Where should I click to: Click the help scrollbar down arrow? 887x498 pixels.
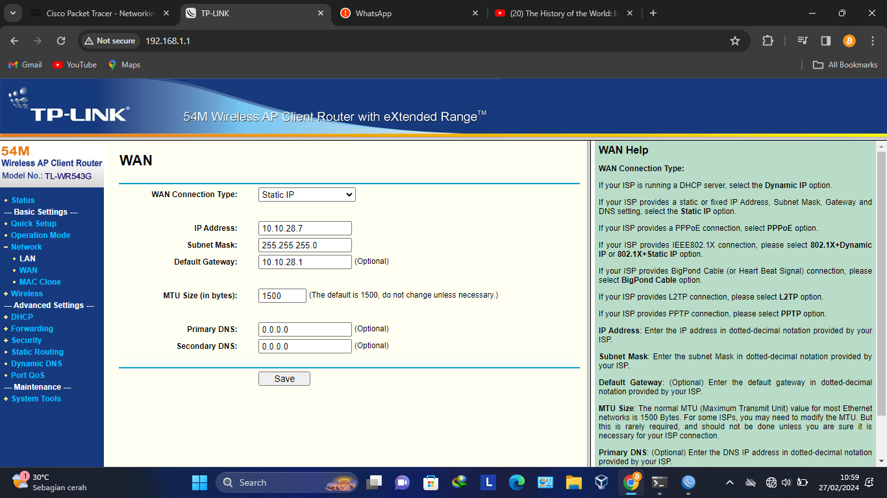click(x=881, y=461)
